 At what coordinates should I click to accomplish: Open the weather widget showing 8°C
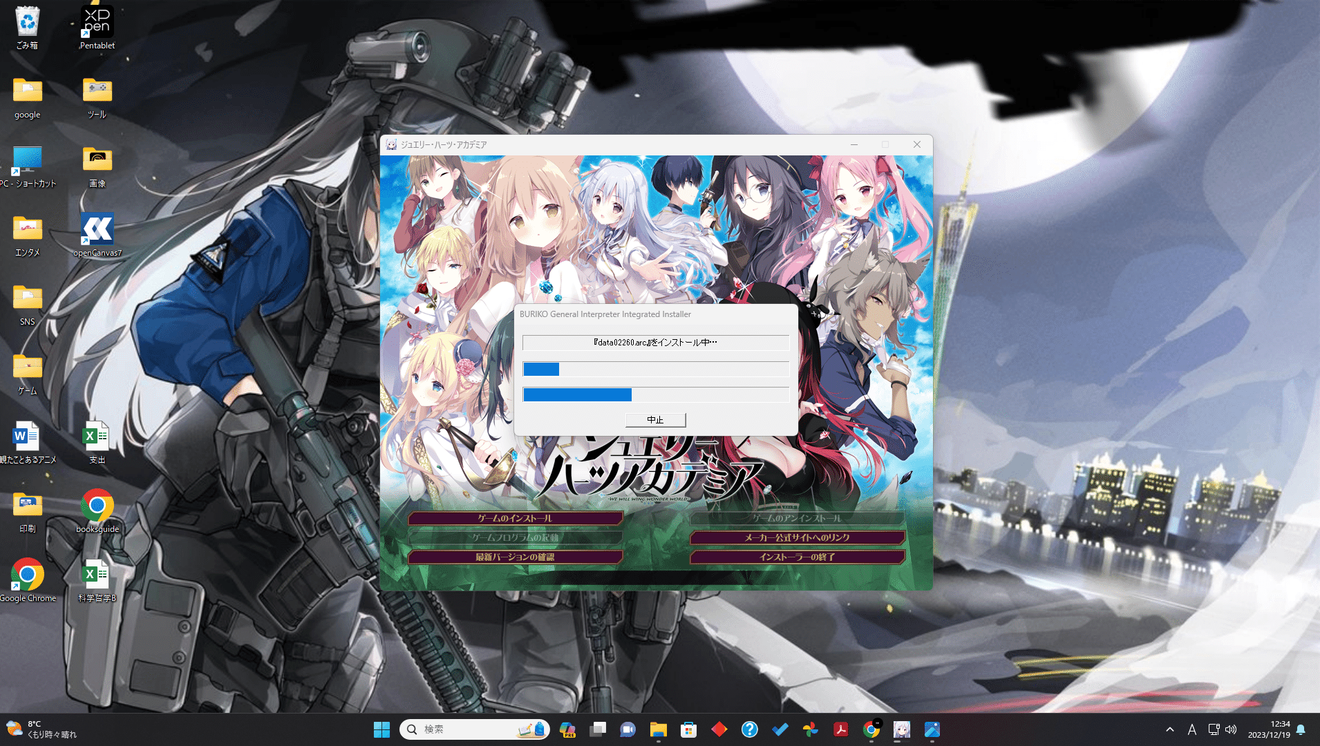tap(41, 729)
